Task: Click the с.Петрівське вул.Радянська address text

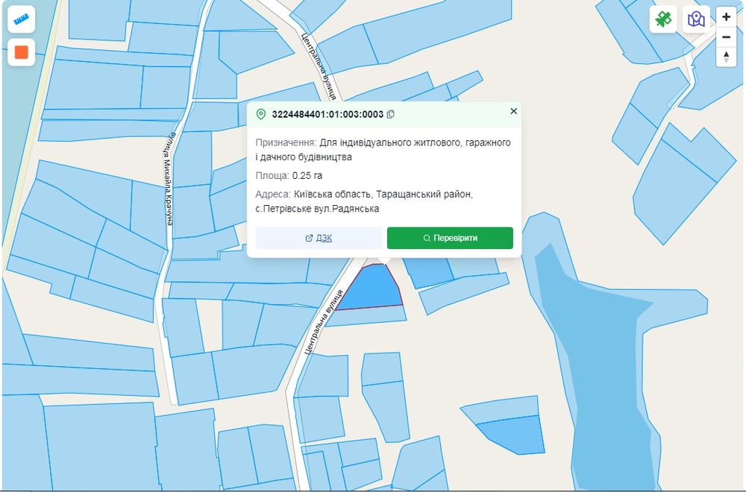Action: (x=317, y=208)
